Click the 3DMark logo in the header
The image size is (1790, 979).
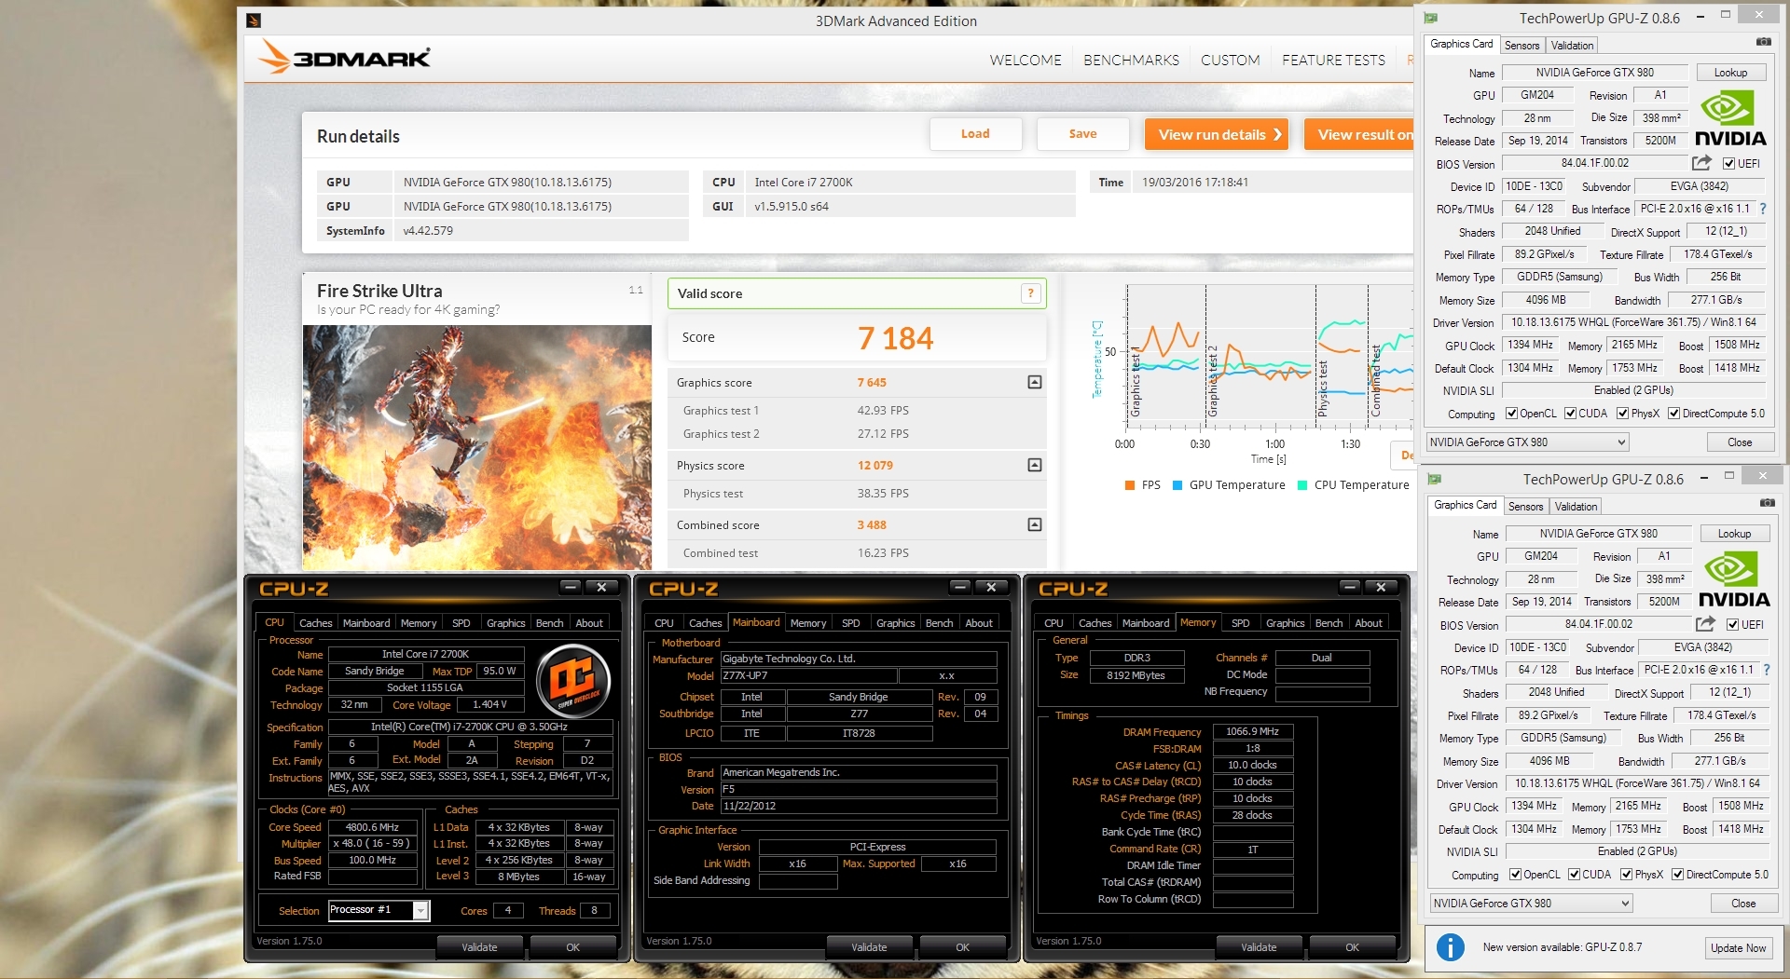(343, 57)
